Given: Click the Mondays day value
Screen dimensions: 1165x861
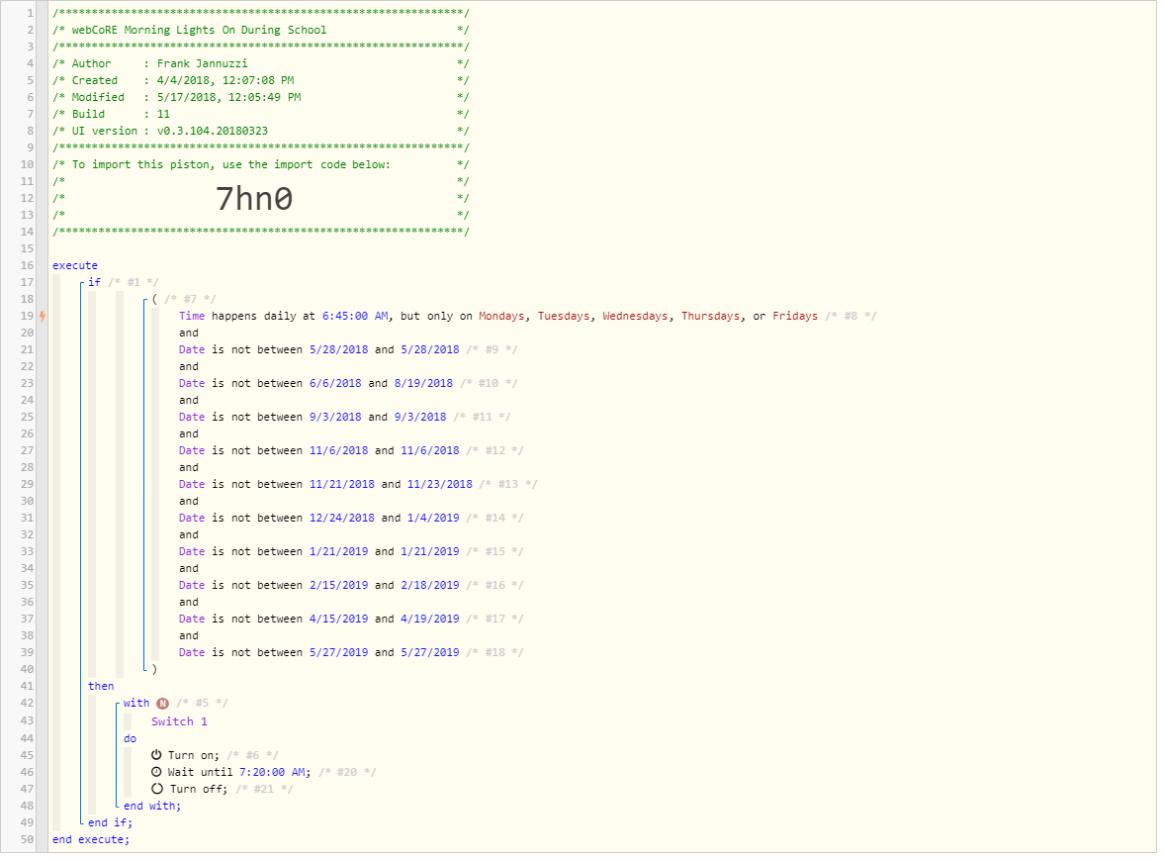Looking at the screenshot, I should pos(501,317).
